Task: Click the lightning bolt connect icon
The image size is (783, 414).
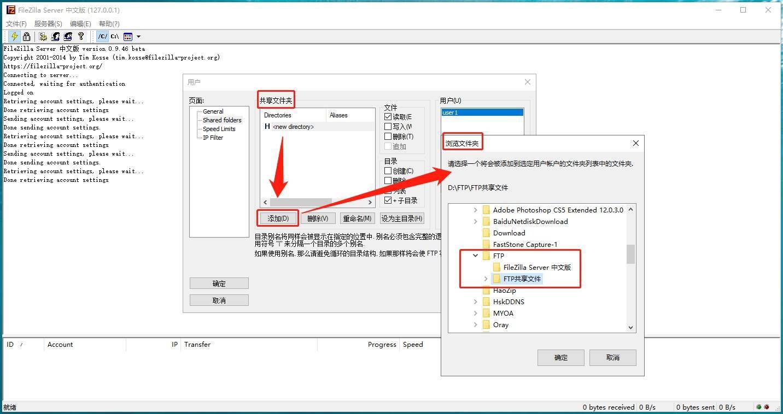Action: coord(14,37)
